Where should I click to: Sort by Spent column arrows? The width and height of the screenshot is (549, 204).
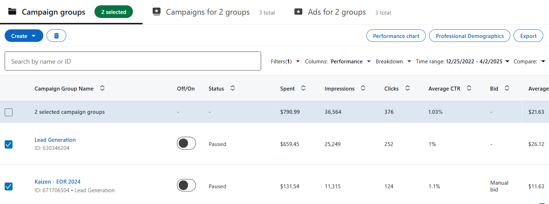[303, 88]
